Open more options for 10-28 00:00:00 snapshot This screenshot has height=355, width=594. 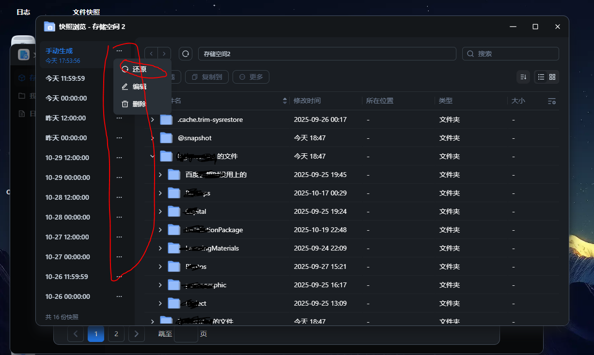click(x=119, y=217)
